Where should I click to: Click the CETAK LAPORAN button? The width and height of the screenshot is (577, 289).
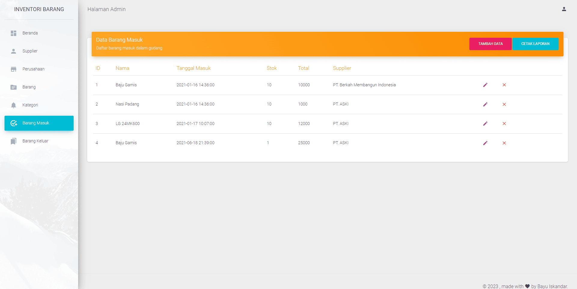(x=535, y=44)
